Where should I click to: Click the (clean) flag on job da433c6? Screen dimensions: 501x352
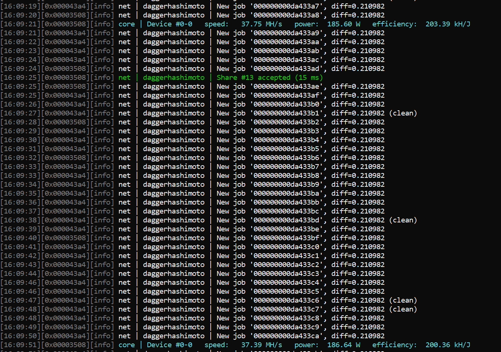pos(403,300)
